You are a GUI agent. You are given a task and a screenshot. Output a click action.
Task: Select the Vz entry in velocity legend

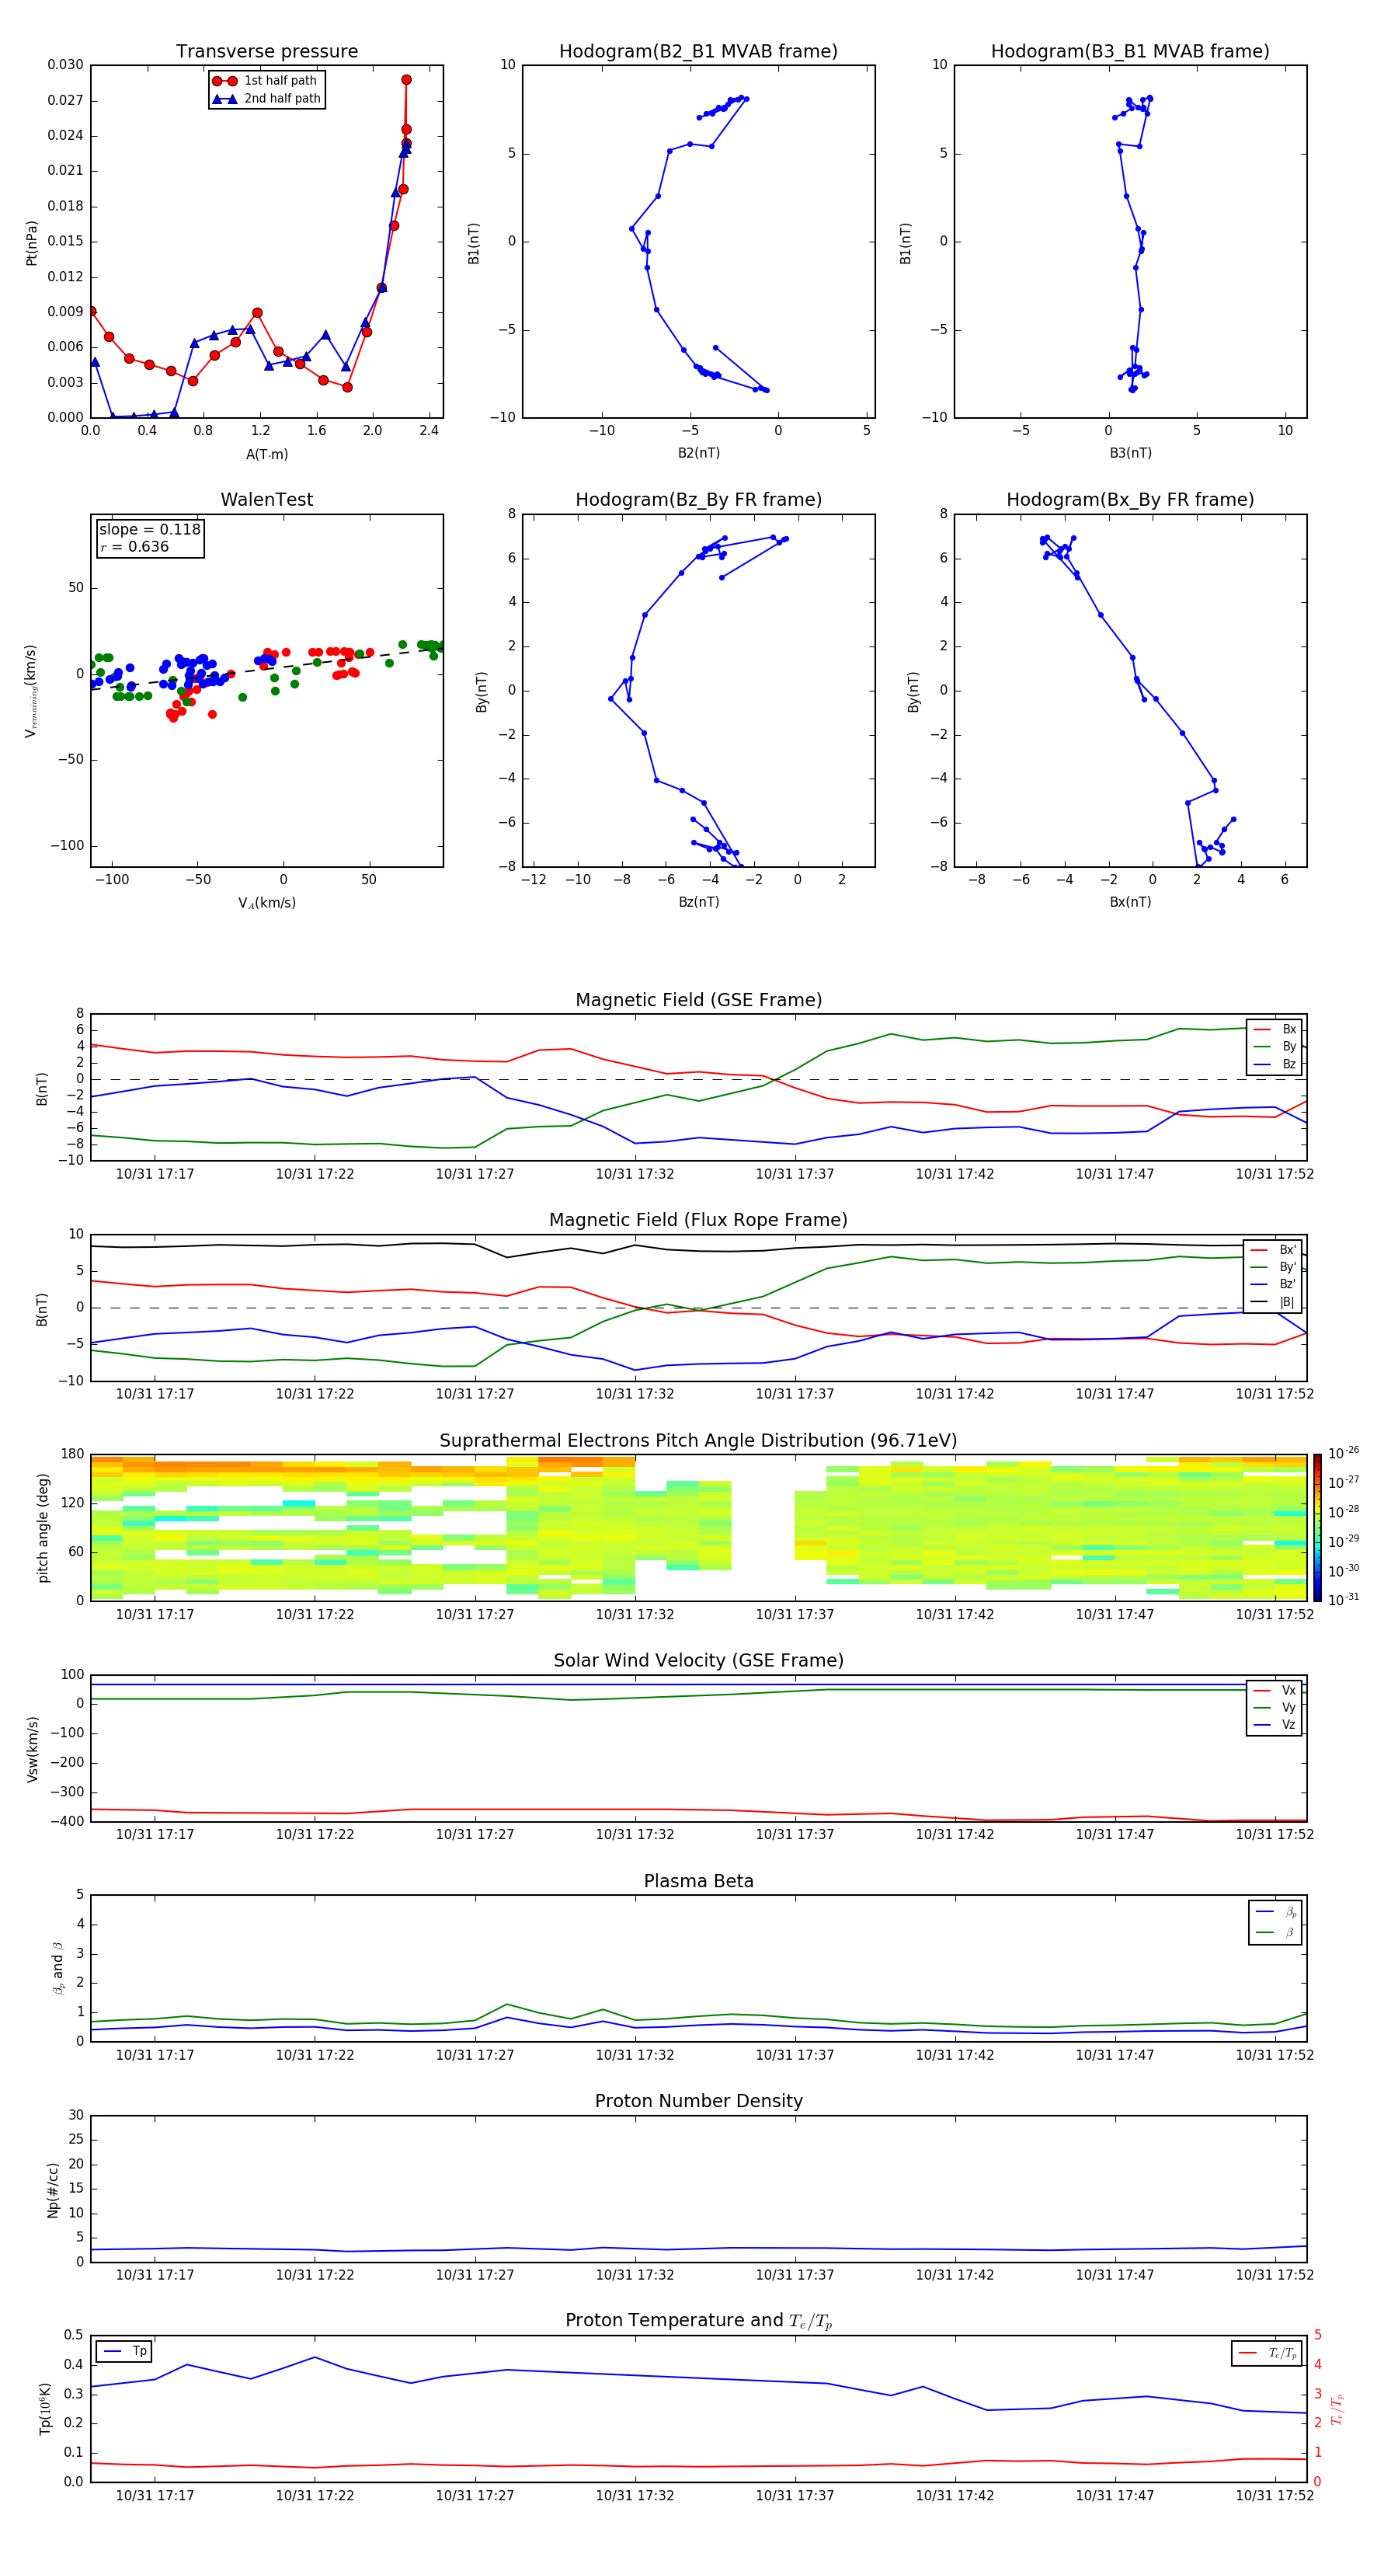(1275, 1725)
